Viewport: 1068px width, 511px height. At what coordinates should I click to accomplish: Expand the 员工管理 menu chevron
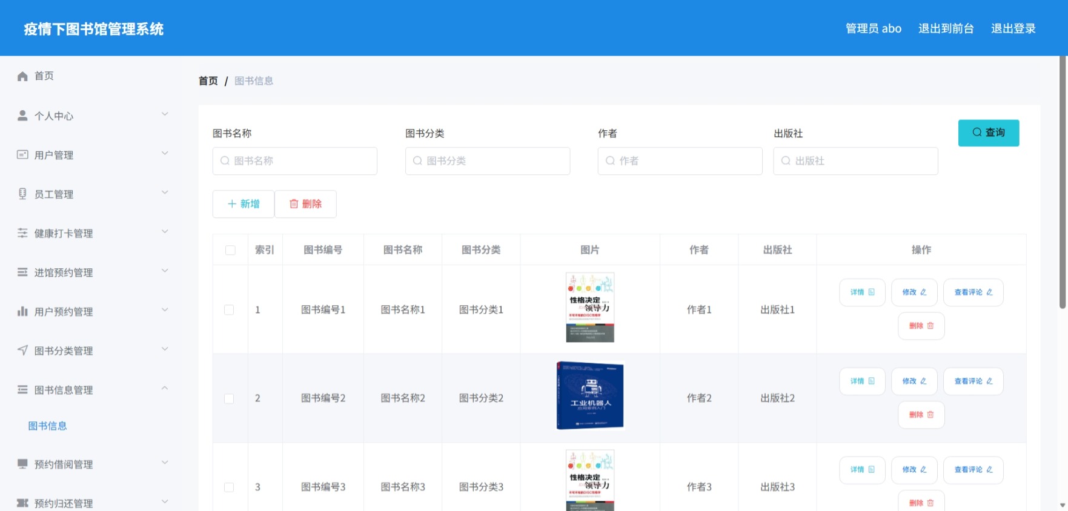pos(165,193)
